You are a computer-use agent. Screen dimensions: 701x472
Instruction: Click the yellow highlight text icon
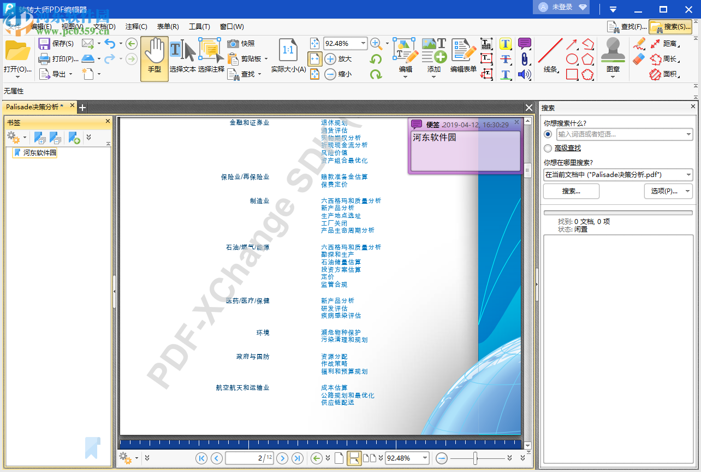(506, 44)
